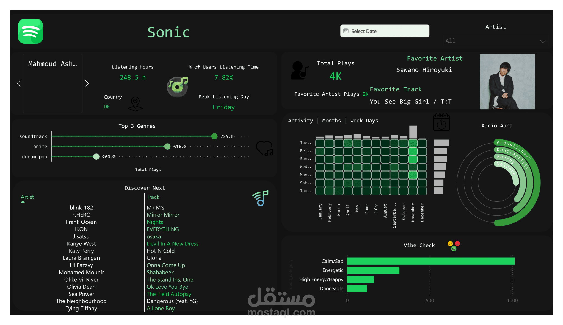This screenshot has height=325, width=563.
Task: Click the map location pin icon
Action: tap(135, 104)
